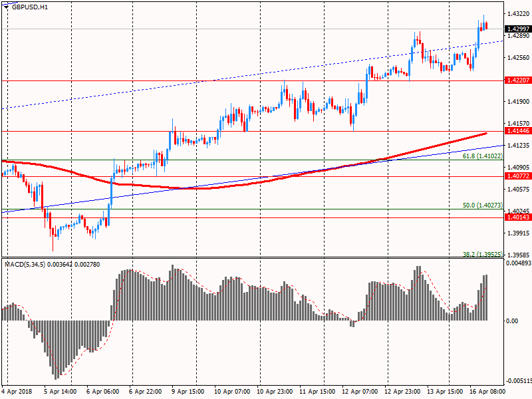Click the Fibonacci 38.2 (1.39525) label

[x=483, y=254]
